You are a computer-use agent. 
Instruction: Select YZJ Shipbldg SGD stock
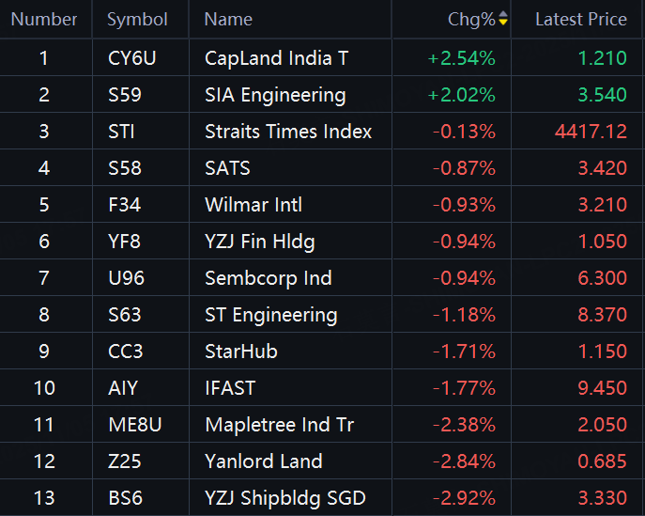point(284,498)
